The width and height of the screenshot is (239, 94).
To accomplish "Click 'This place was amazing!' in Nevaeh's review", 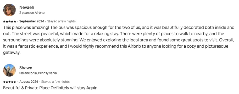I will (x=26, y=27).
